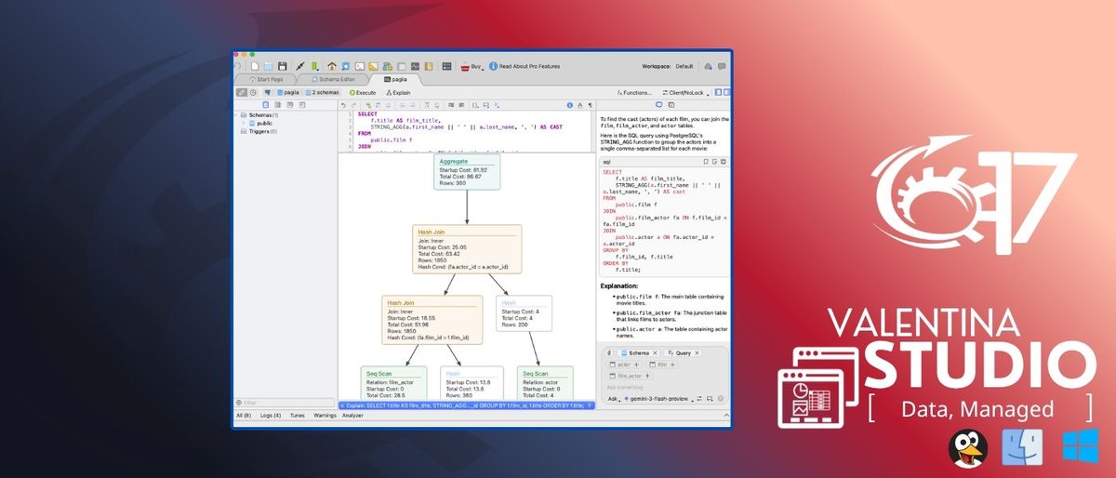
Task: Click the copy icon on sql code block
Action: click(725, 161)
